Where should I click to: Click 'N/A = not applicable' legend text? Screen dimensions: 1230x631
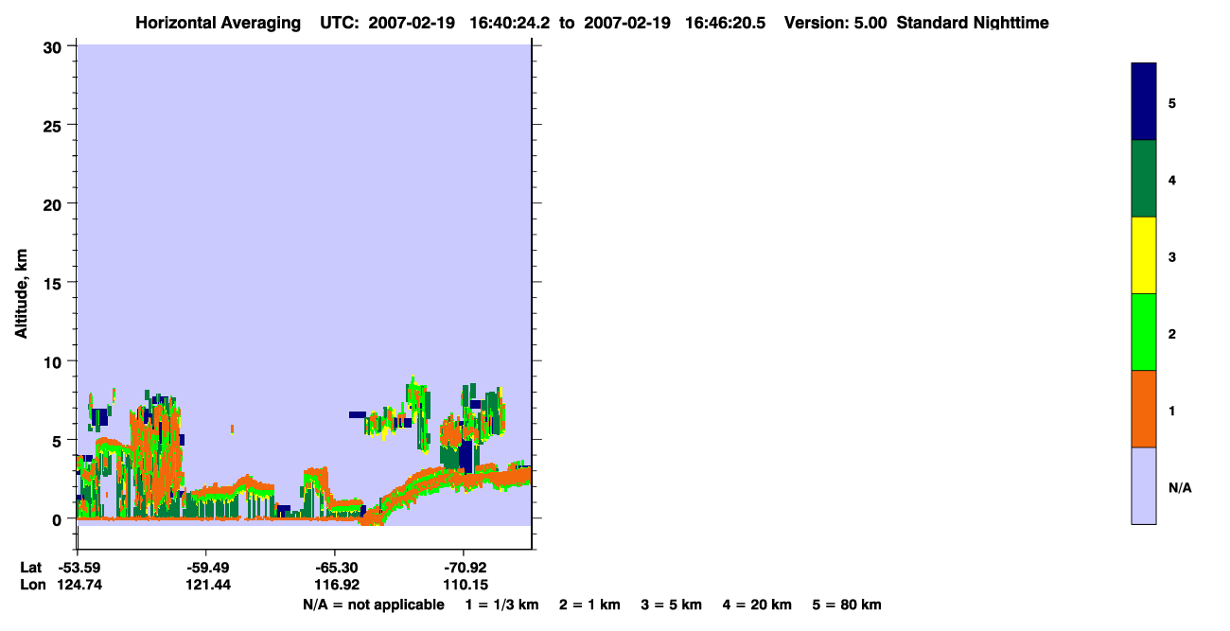click(374, 605)
